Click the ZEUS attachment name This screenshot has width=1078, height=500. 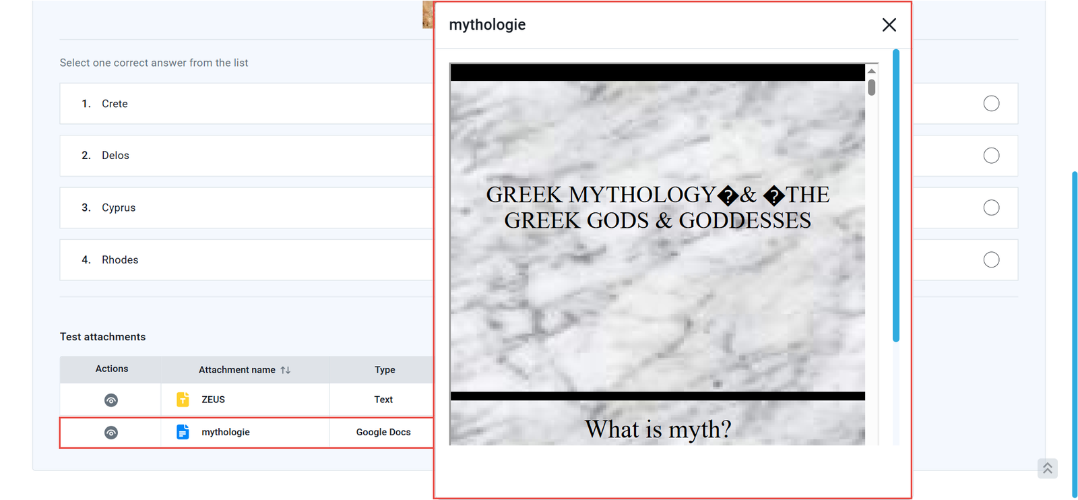point(213,400)
